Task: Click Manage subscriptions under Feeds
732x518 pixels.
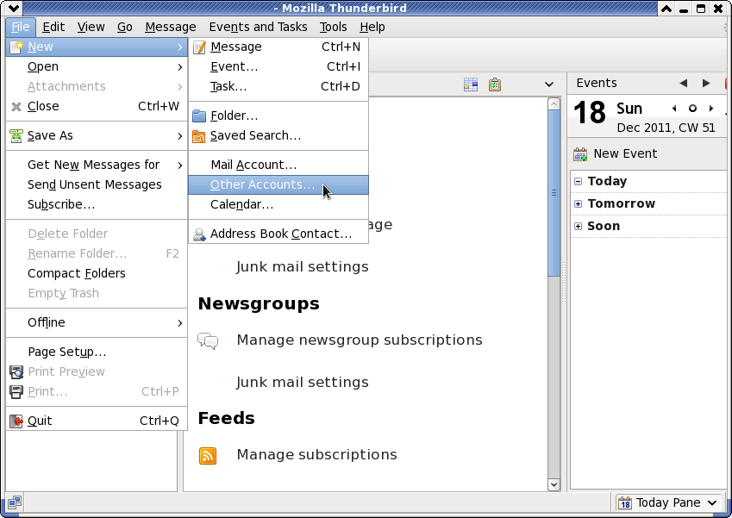Action: pos(317,455)
